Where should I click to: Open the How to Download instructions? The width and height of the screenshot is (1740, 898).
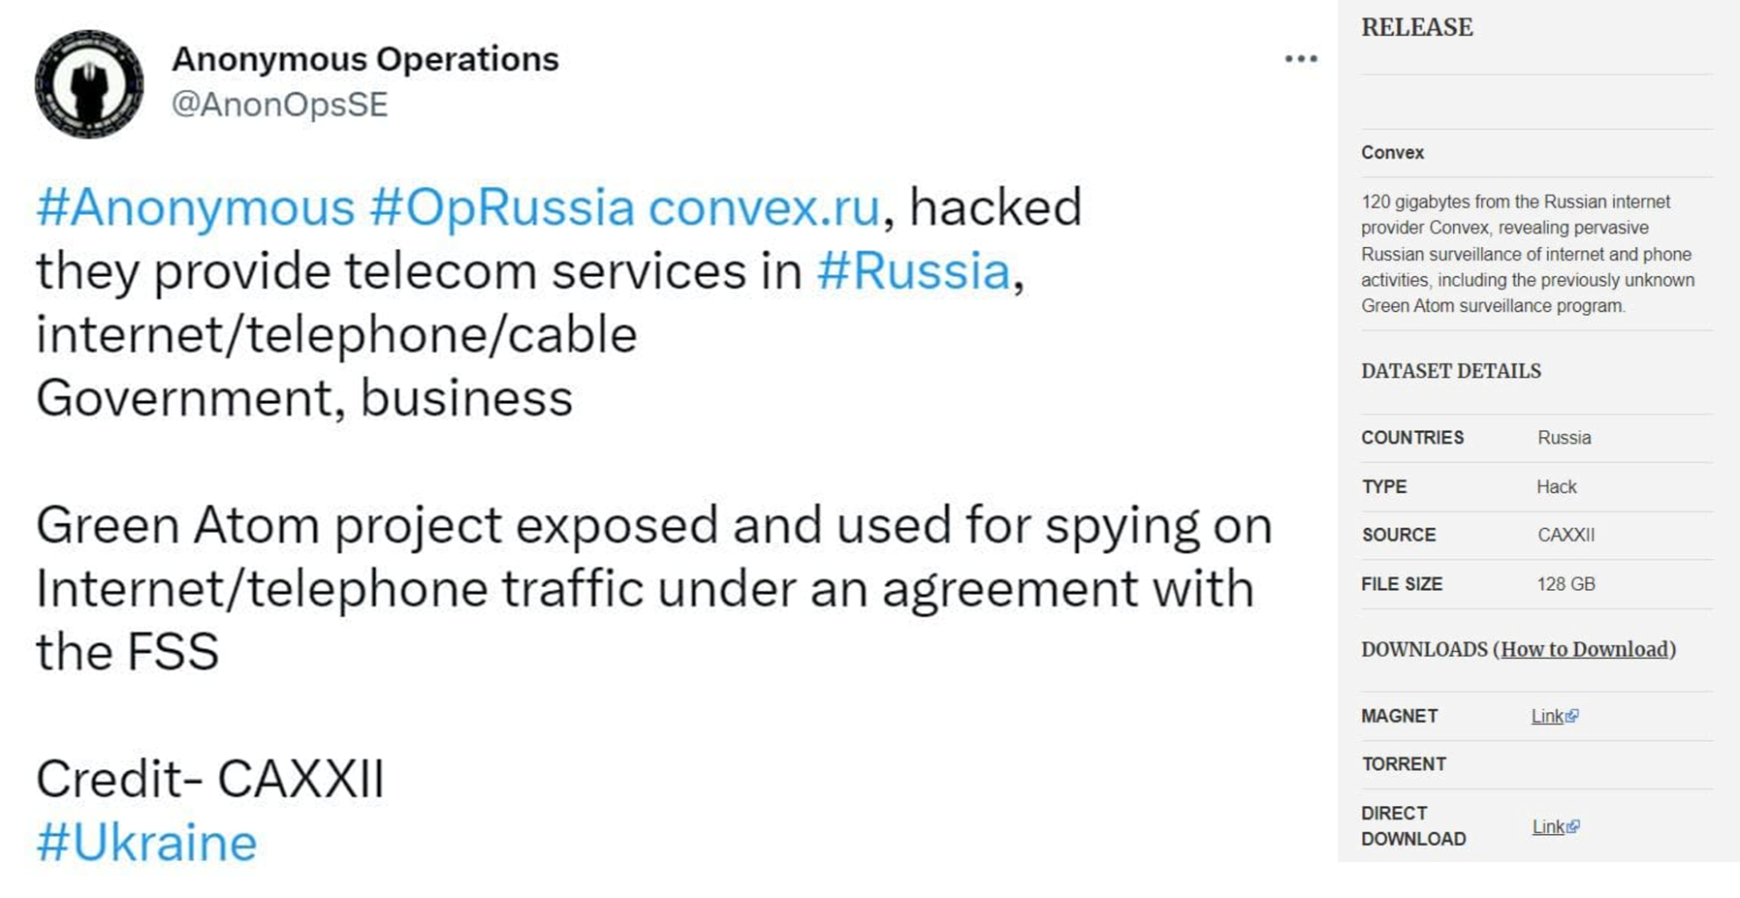(1586, 649)
